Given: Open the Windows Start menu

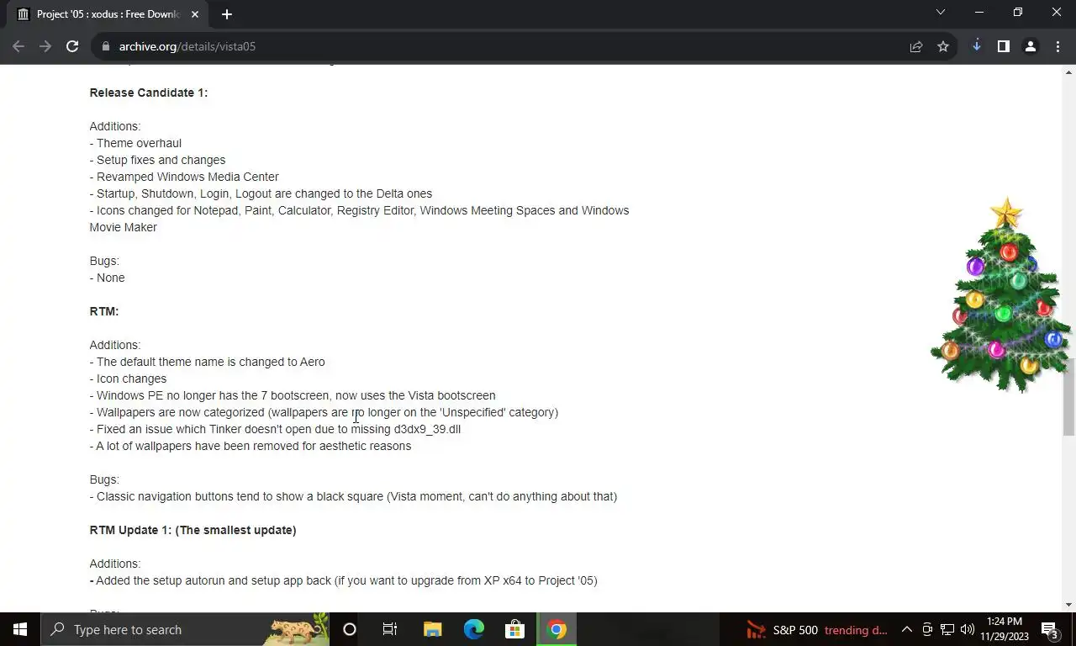Looking at the screenshot, I should point(20,629).
